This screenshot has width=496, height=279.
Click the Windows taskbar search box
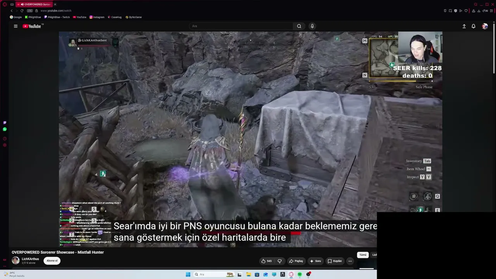tap(214, 274)
